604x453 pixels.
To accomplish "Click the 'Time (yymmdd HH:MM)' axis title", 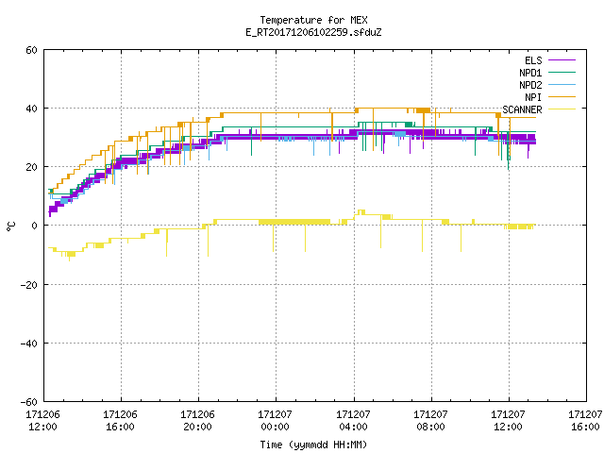I will 313,445.
